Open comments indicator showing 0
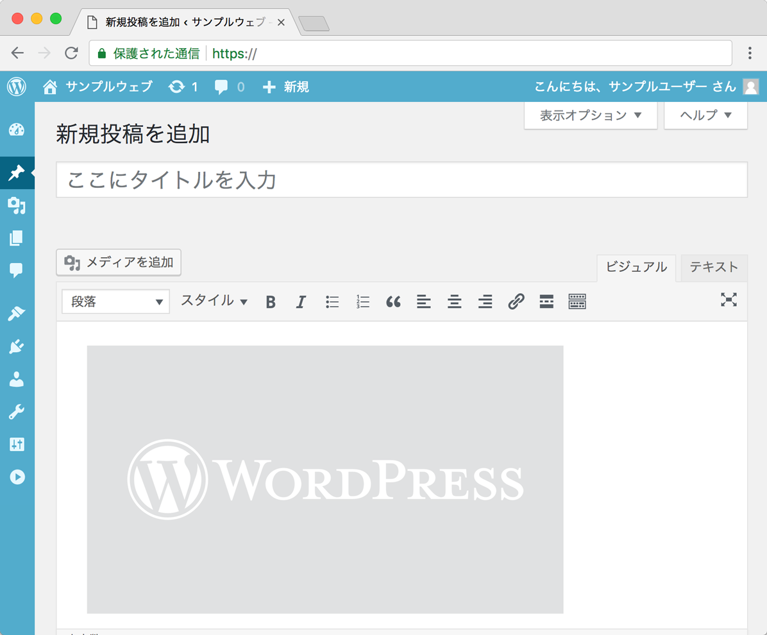The image size is (767, 635). coord(230,87)
